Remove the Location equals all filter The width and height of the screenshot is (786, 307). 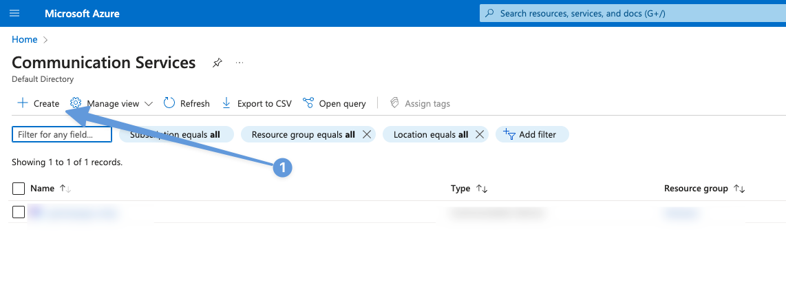click(480, 134)
